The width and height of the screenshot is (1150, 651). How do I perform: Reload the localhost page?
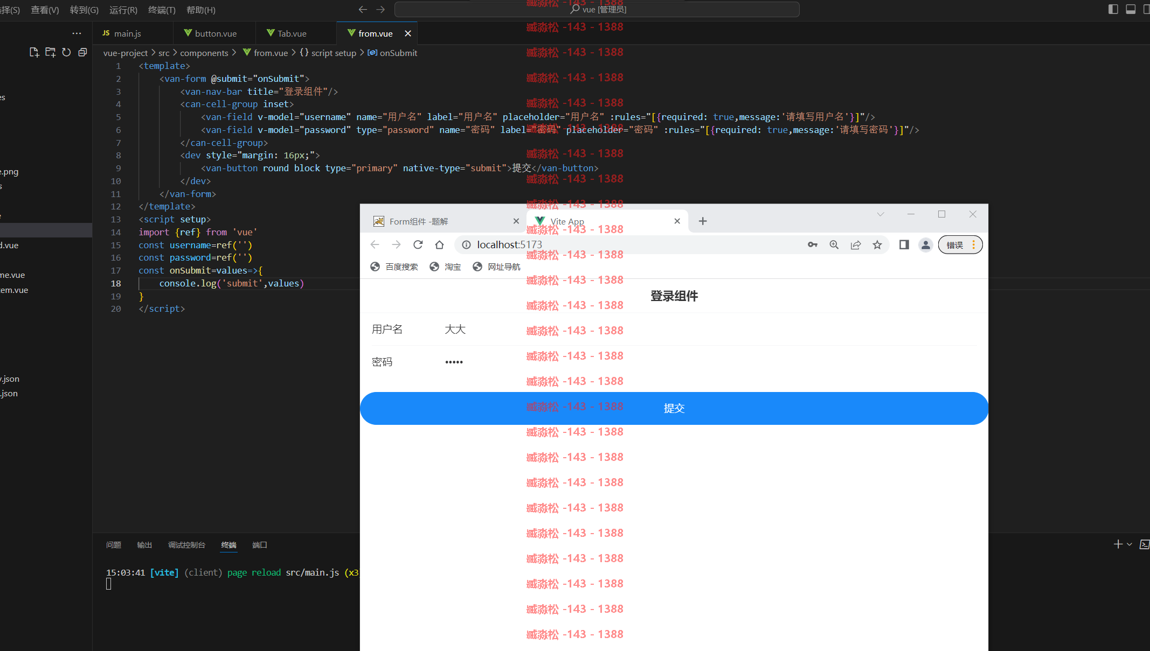418,244
